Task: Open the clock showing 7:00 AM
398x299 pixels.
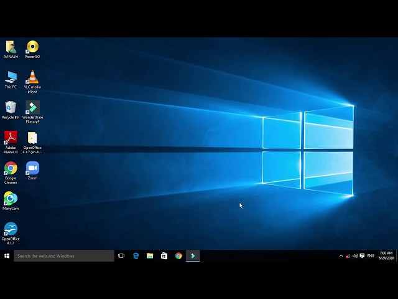Action: [x=386, y=256]
